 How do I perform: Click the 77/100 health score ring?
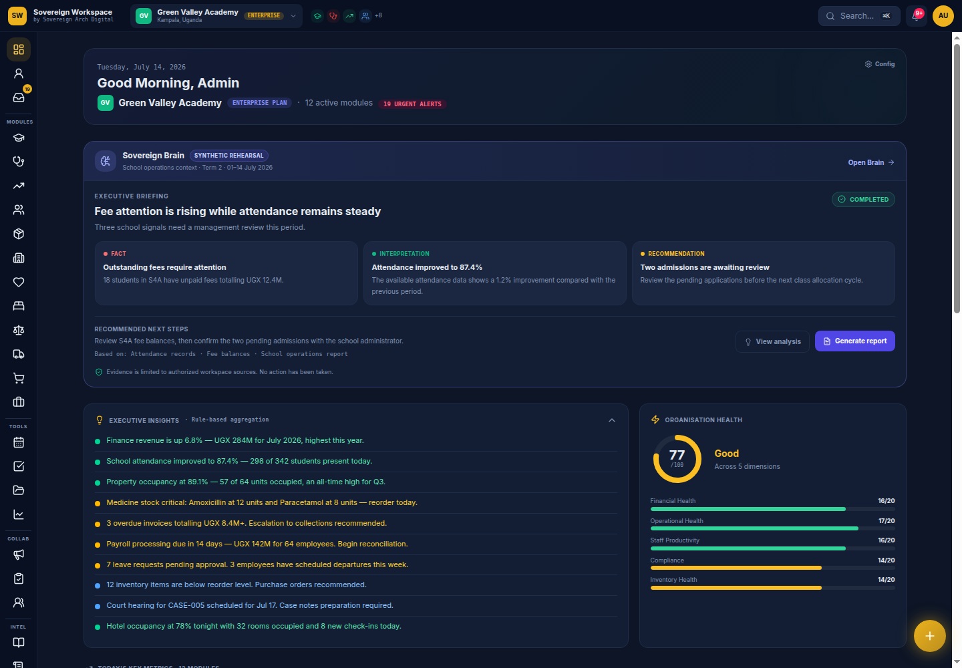[677, 459]
